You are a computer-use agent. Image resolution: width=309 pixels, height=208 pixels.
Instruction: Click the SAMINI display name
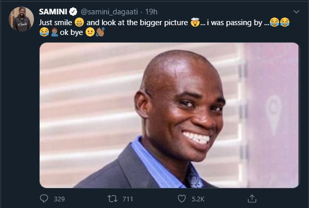tap(54, 11)
